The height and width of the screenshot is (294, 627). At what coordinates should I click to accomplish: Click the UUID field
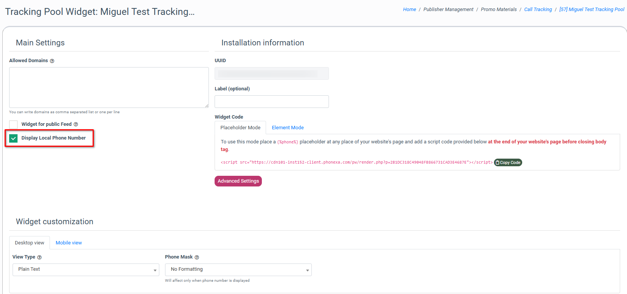pos(271,74)
